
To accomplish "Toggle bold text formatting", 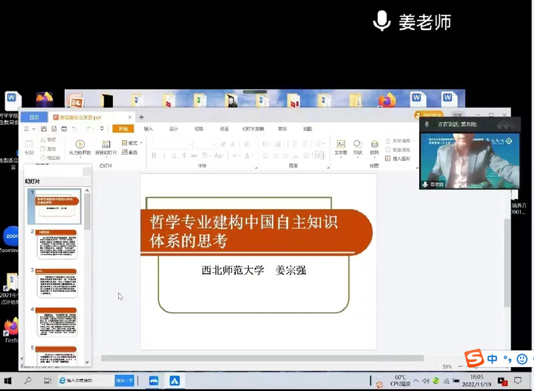I will 154,156.
